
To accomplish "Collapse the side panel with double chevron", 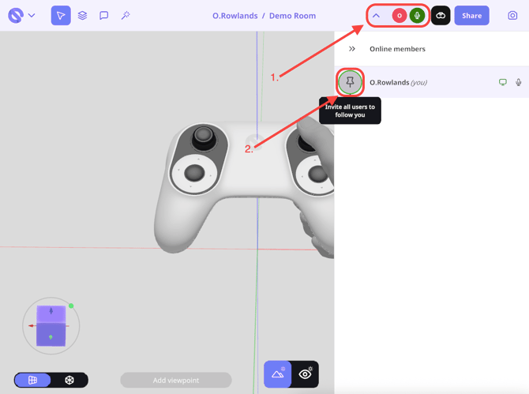I will pyautogui.click(x=352, y=49).
